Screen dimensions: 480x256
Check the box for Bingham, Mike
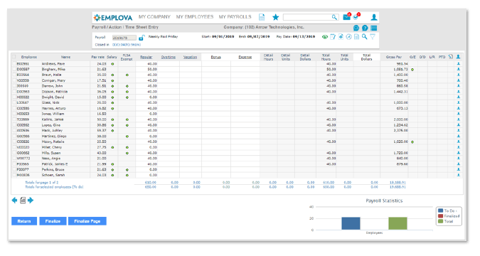(14, 69)
